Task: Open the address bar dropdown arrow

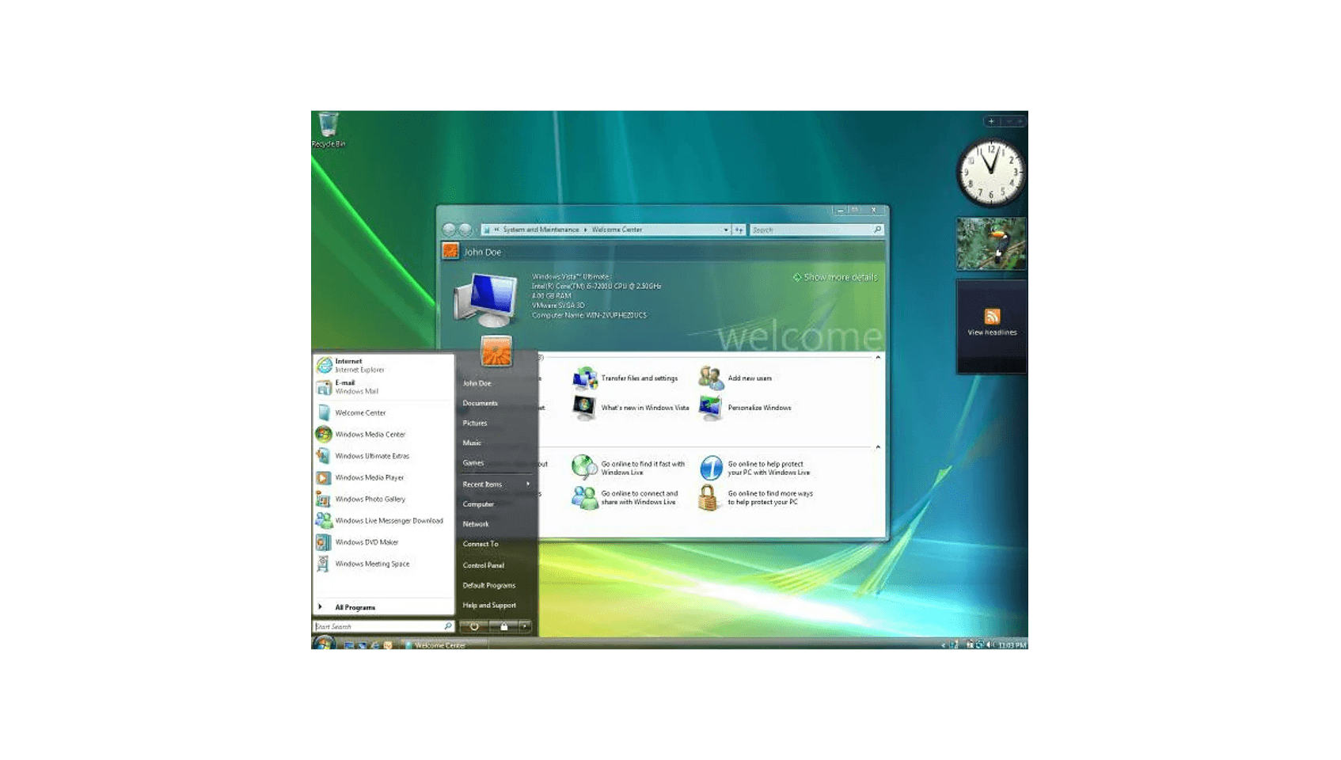Action: coord(725,230)
